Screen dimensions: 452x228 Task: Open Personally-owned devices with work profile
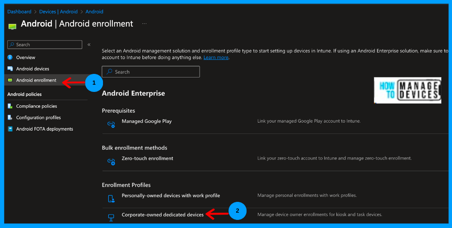tap(171, 196)
